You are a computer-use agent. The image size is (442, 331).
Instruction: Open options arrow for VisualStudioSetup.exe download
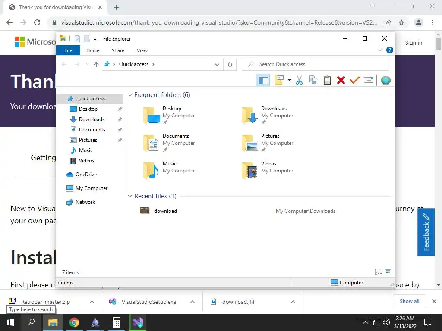[193, 302]
